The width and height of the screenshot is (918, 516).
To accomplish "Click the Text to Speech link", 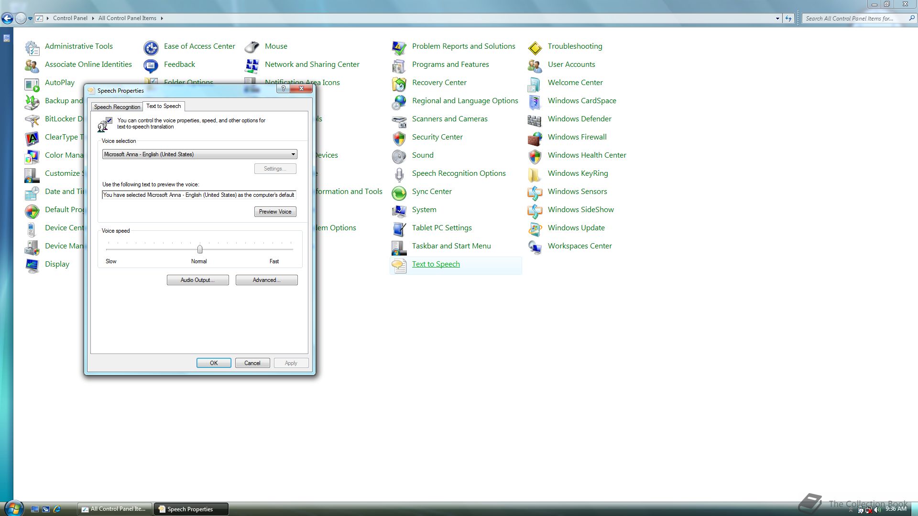I will point(436,264).
